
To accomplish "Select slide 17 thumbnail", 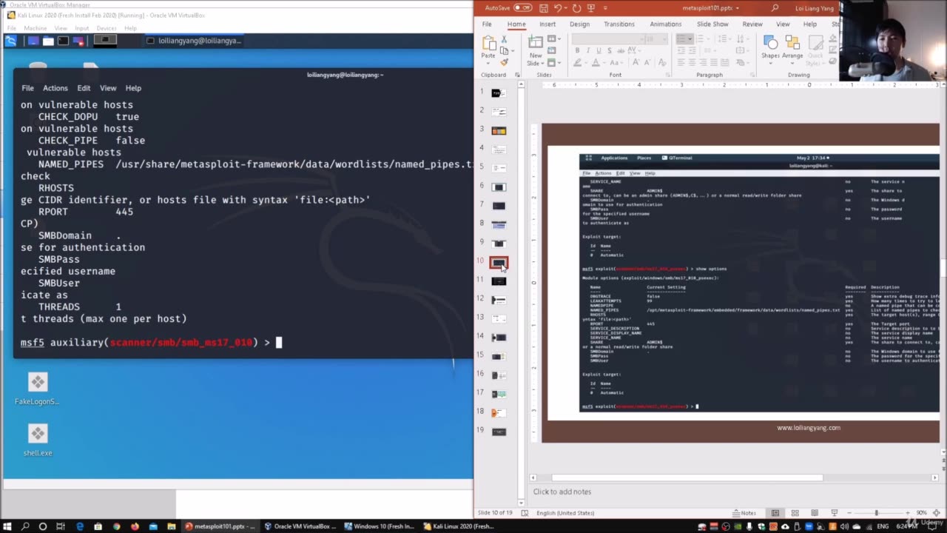I will tap(499, 394).
